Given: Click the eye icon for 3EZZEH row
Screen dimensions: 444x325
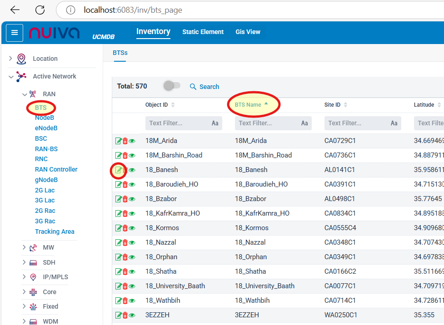Looking at the screenshot, I should click(132, 315).
